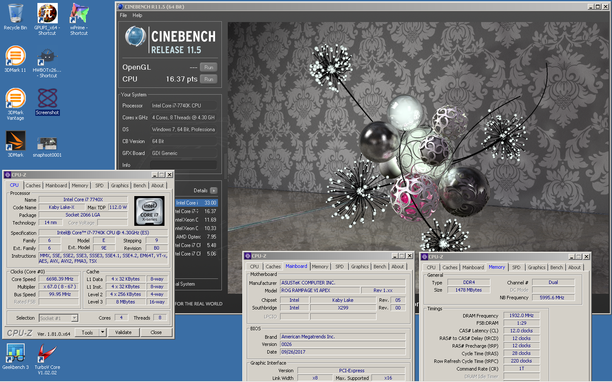Select About tab in CPU-Z Mainboard window
This screenshot has height=382, width=612.
click(x=398, y=267)
